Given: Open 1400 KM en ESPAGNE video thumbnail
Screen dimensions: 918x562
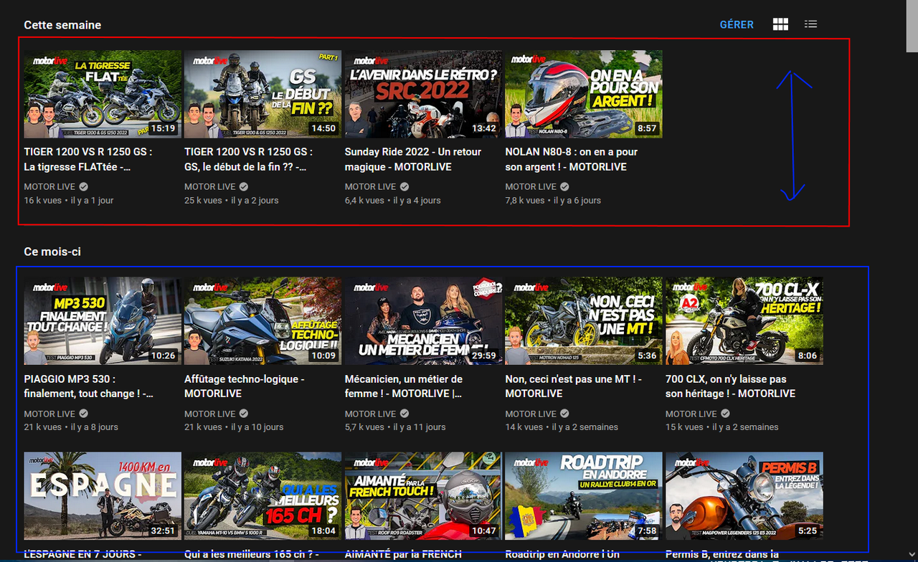Looking at the screenshot, I should coord(103,495).
